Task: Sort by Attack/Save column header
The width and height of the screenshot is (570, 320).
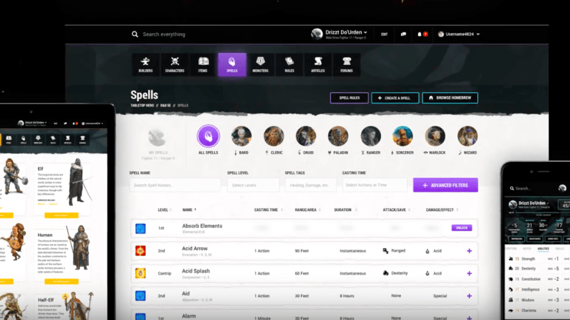Action: click(396, 210)
